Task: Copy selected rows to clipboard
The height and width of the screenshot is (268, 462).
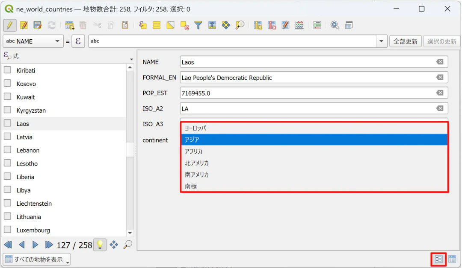Action: [111, 25]
